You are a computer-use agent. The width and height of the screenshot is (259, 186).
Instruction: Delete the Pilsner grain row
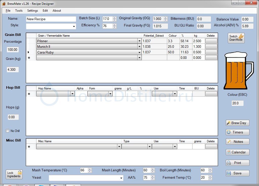tap(211, 41)
